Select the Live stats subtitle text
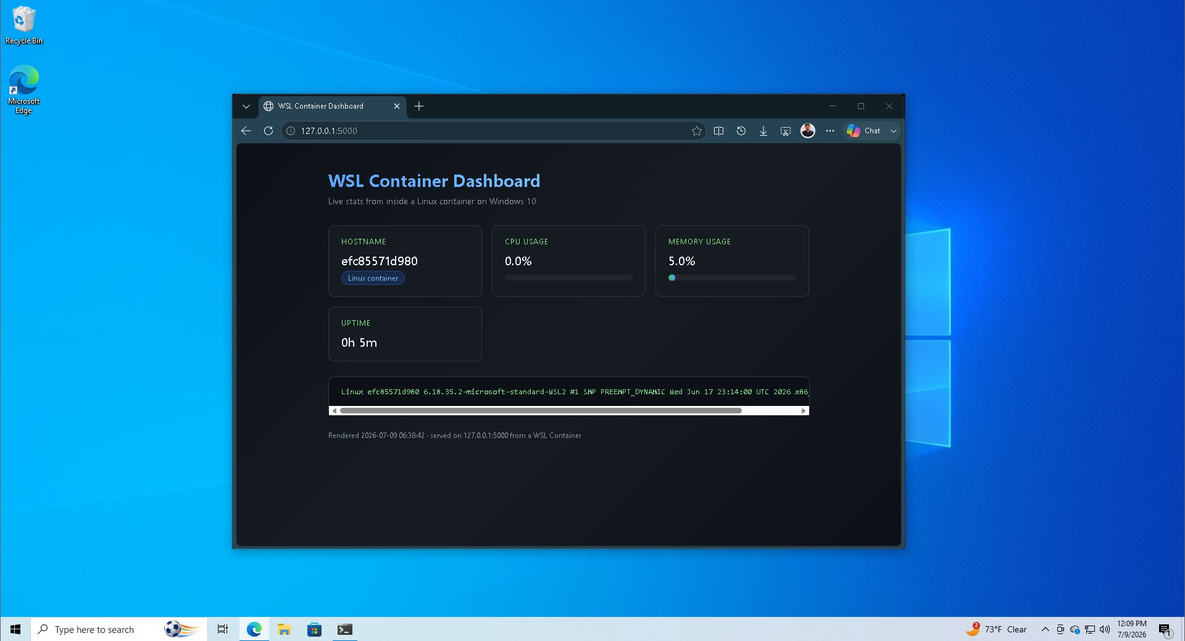This screenshot has width=1185, height=641. point(432,201)
